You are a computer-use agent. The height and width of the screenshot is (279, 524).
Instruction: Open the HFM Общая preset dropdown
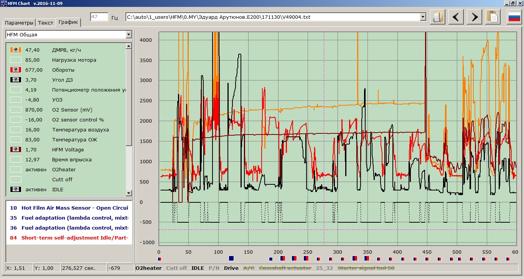pos(129,35)
